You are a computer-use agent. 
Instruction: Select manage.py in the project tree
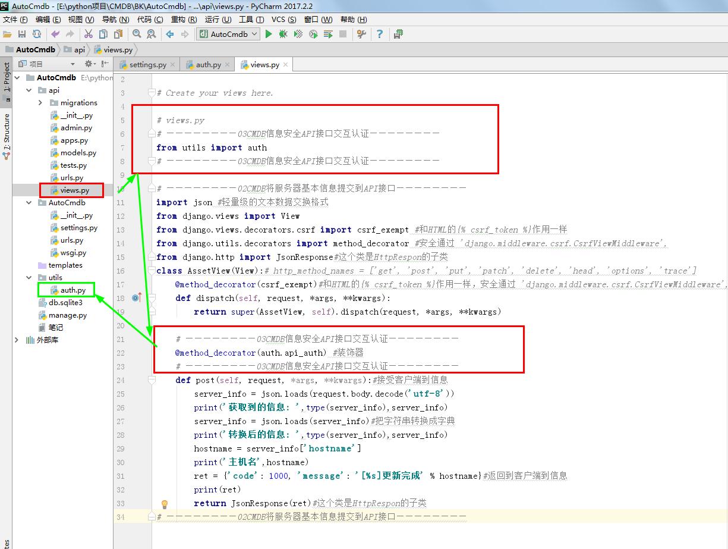(x=67, y=315)
